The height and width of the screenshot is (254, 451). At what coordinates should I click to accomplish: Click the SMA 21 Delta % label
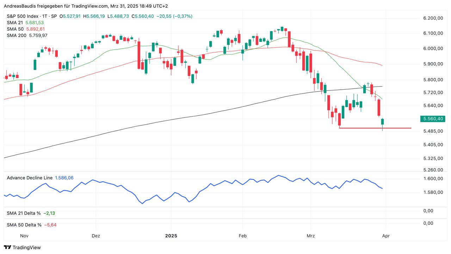point(24,213)
